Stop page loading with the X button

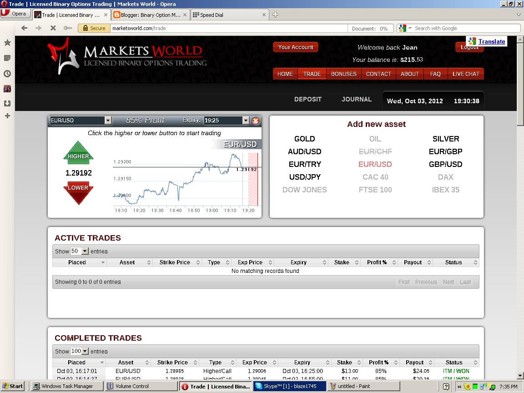coord(53,28)
